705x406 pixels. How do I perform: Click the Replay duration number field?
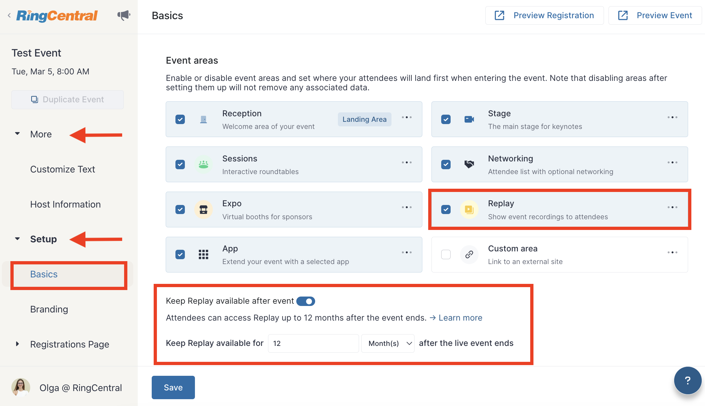[313, 343]
